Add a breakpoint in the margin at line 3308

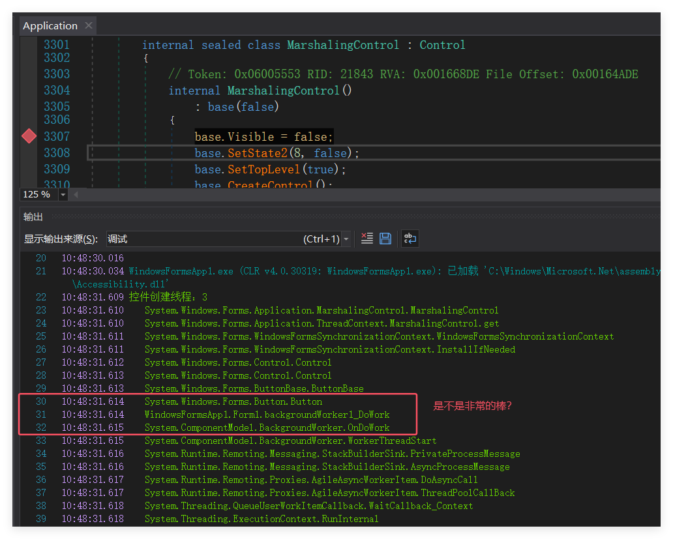[x=29, y=153]
